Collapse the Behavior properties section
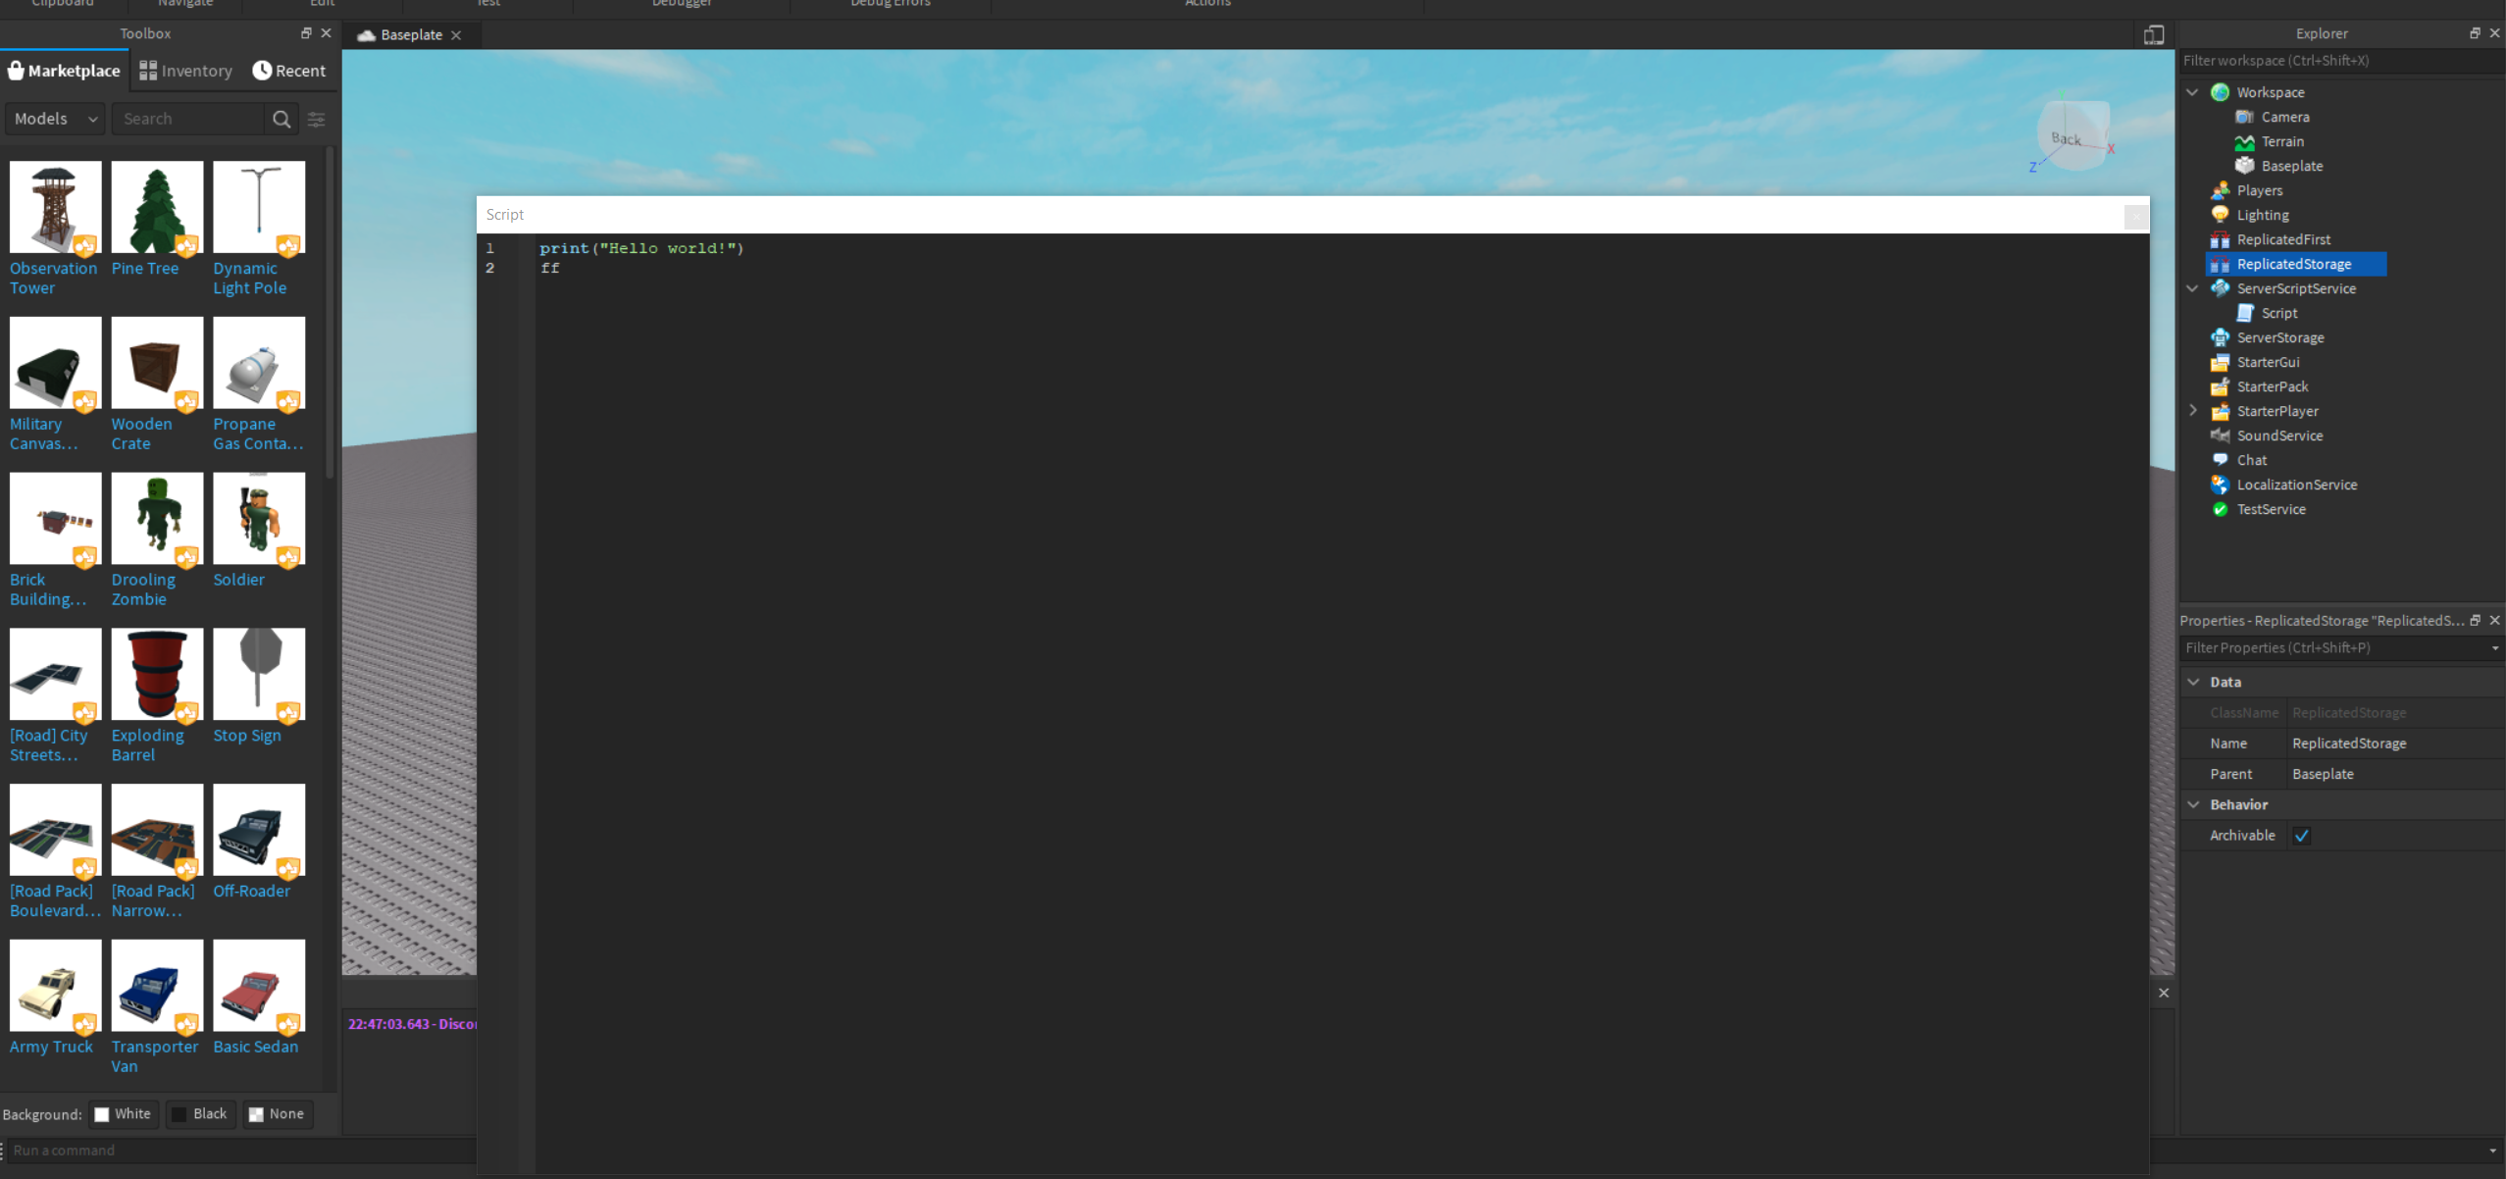The image size is (2506, 1179). point(2193,804)
